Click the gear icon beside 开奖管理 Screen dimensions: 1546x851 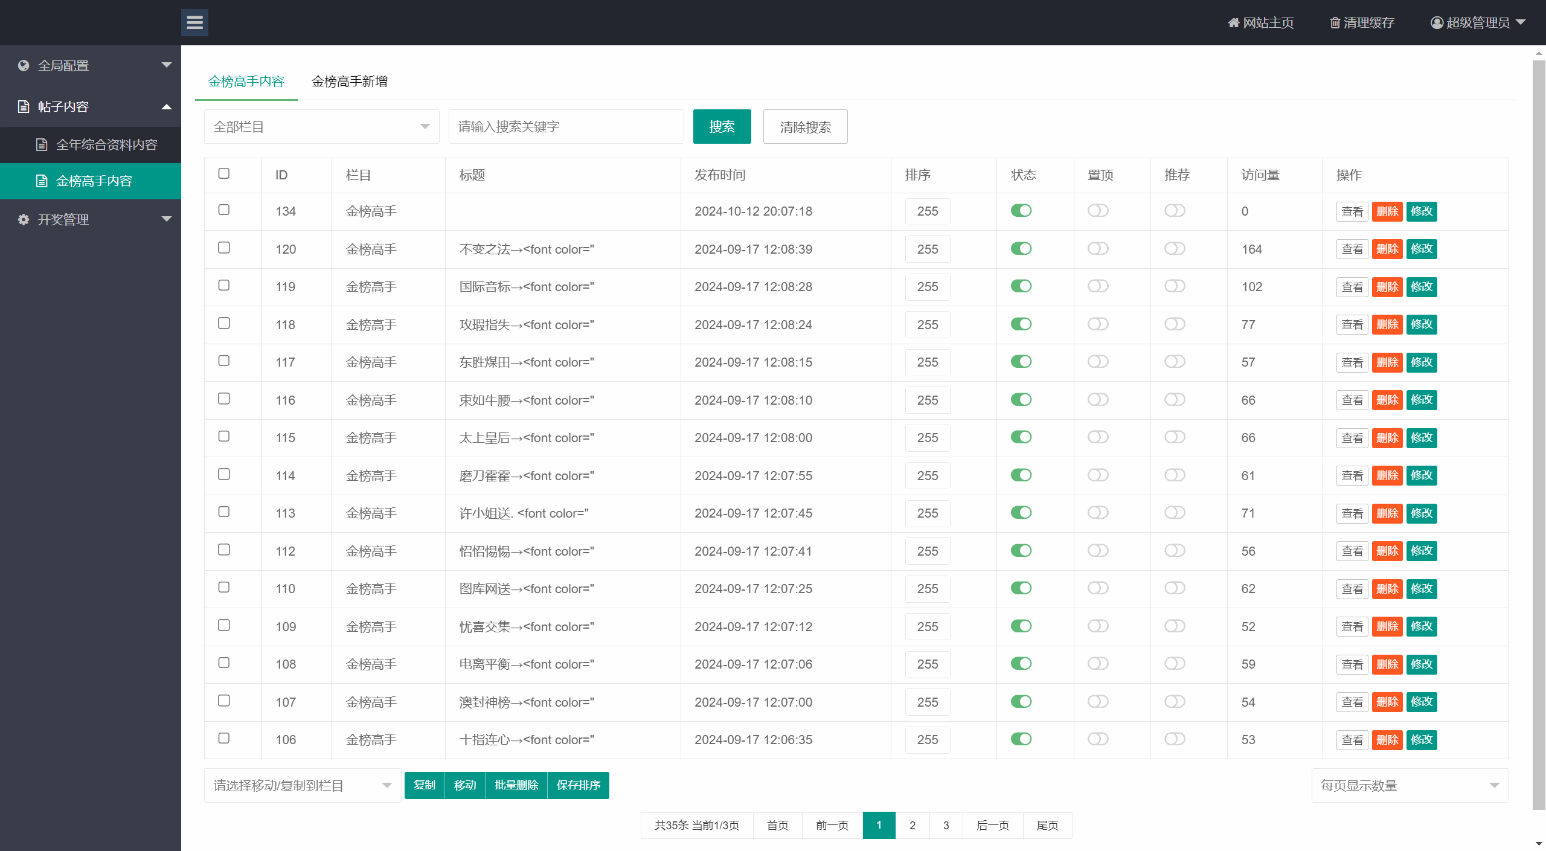click(24, 219)
